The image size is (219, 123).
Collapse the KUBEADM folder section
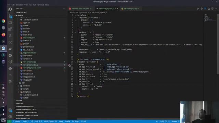[x=40, y=16]
